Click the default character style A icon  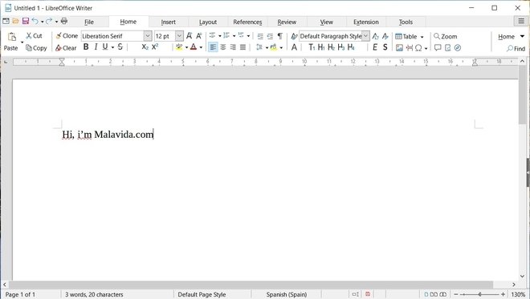point(294,47)
